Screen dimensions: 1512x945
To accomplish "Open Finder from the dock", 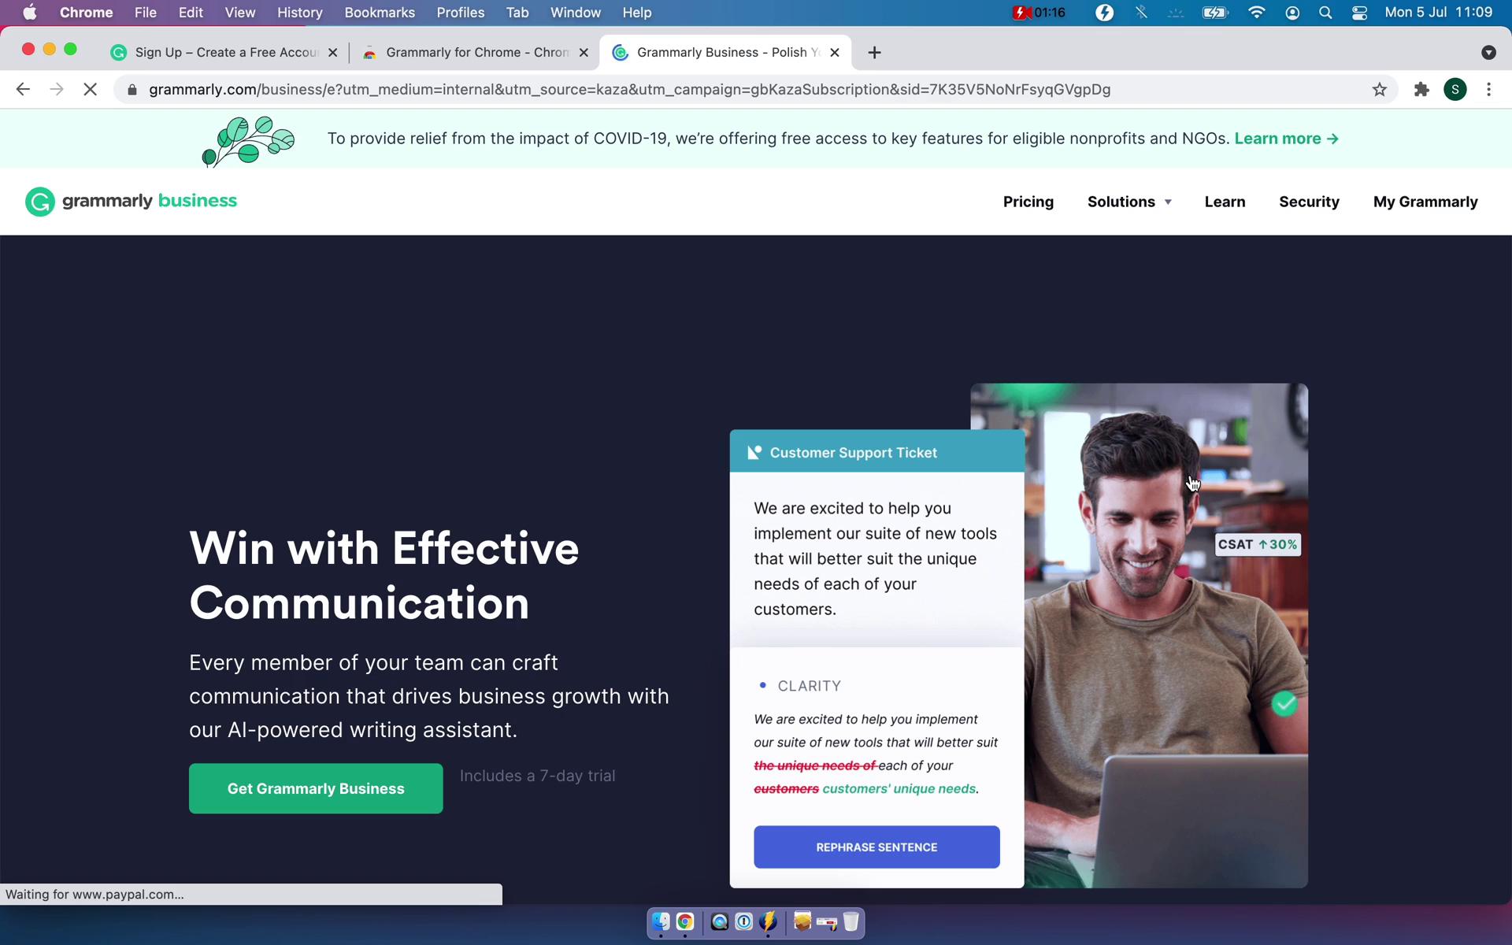I will [661, 921].
